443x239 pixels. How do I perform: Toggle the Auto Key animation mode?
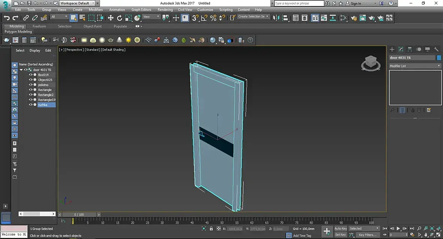tap(340, 228)
